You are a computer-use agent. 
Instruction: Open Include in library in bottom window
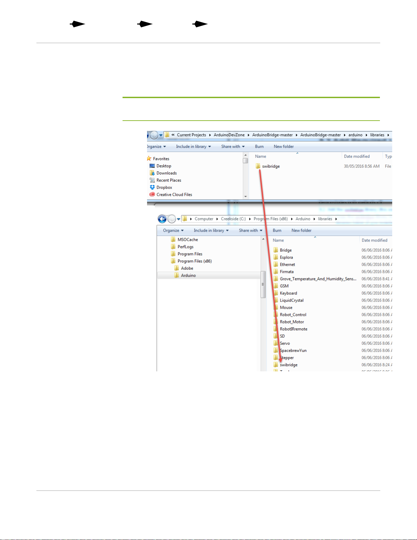pos(211,230)
